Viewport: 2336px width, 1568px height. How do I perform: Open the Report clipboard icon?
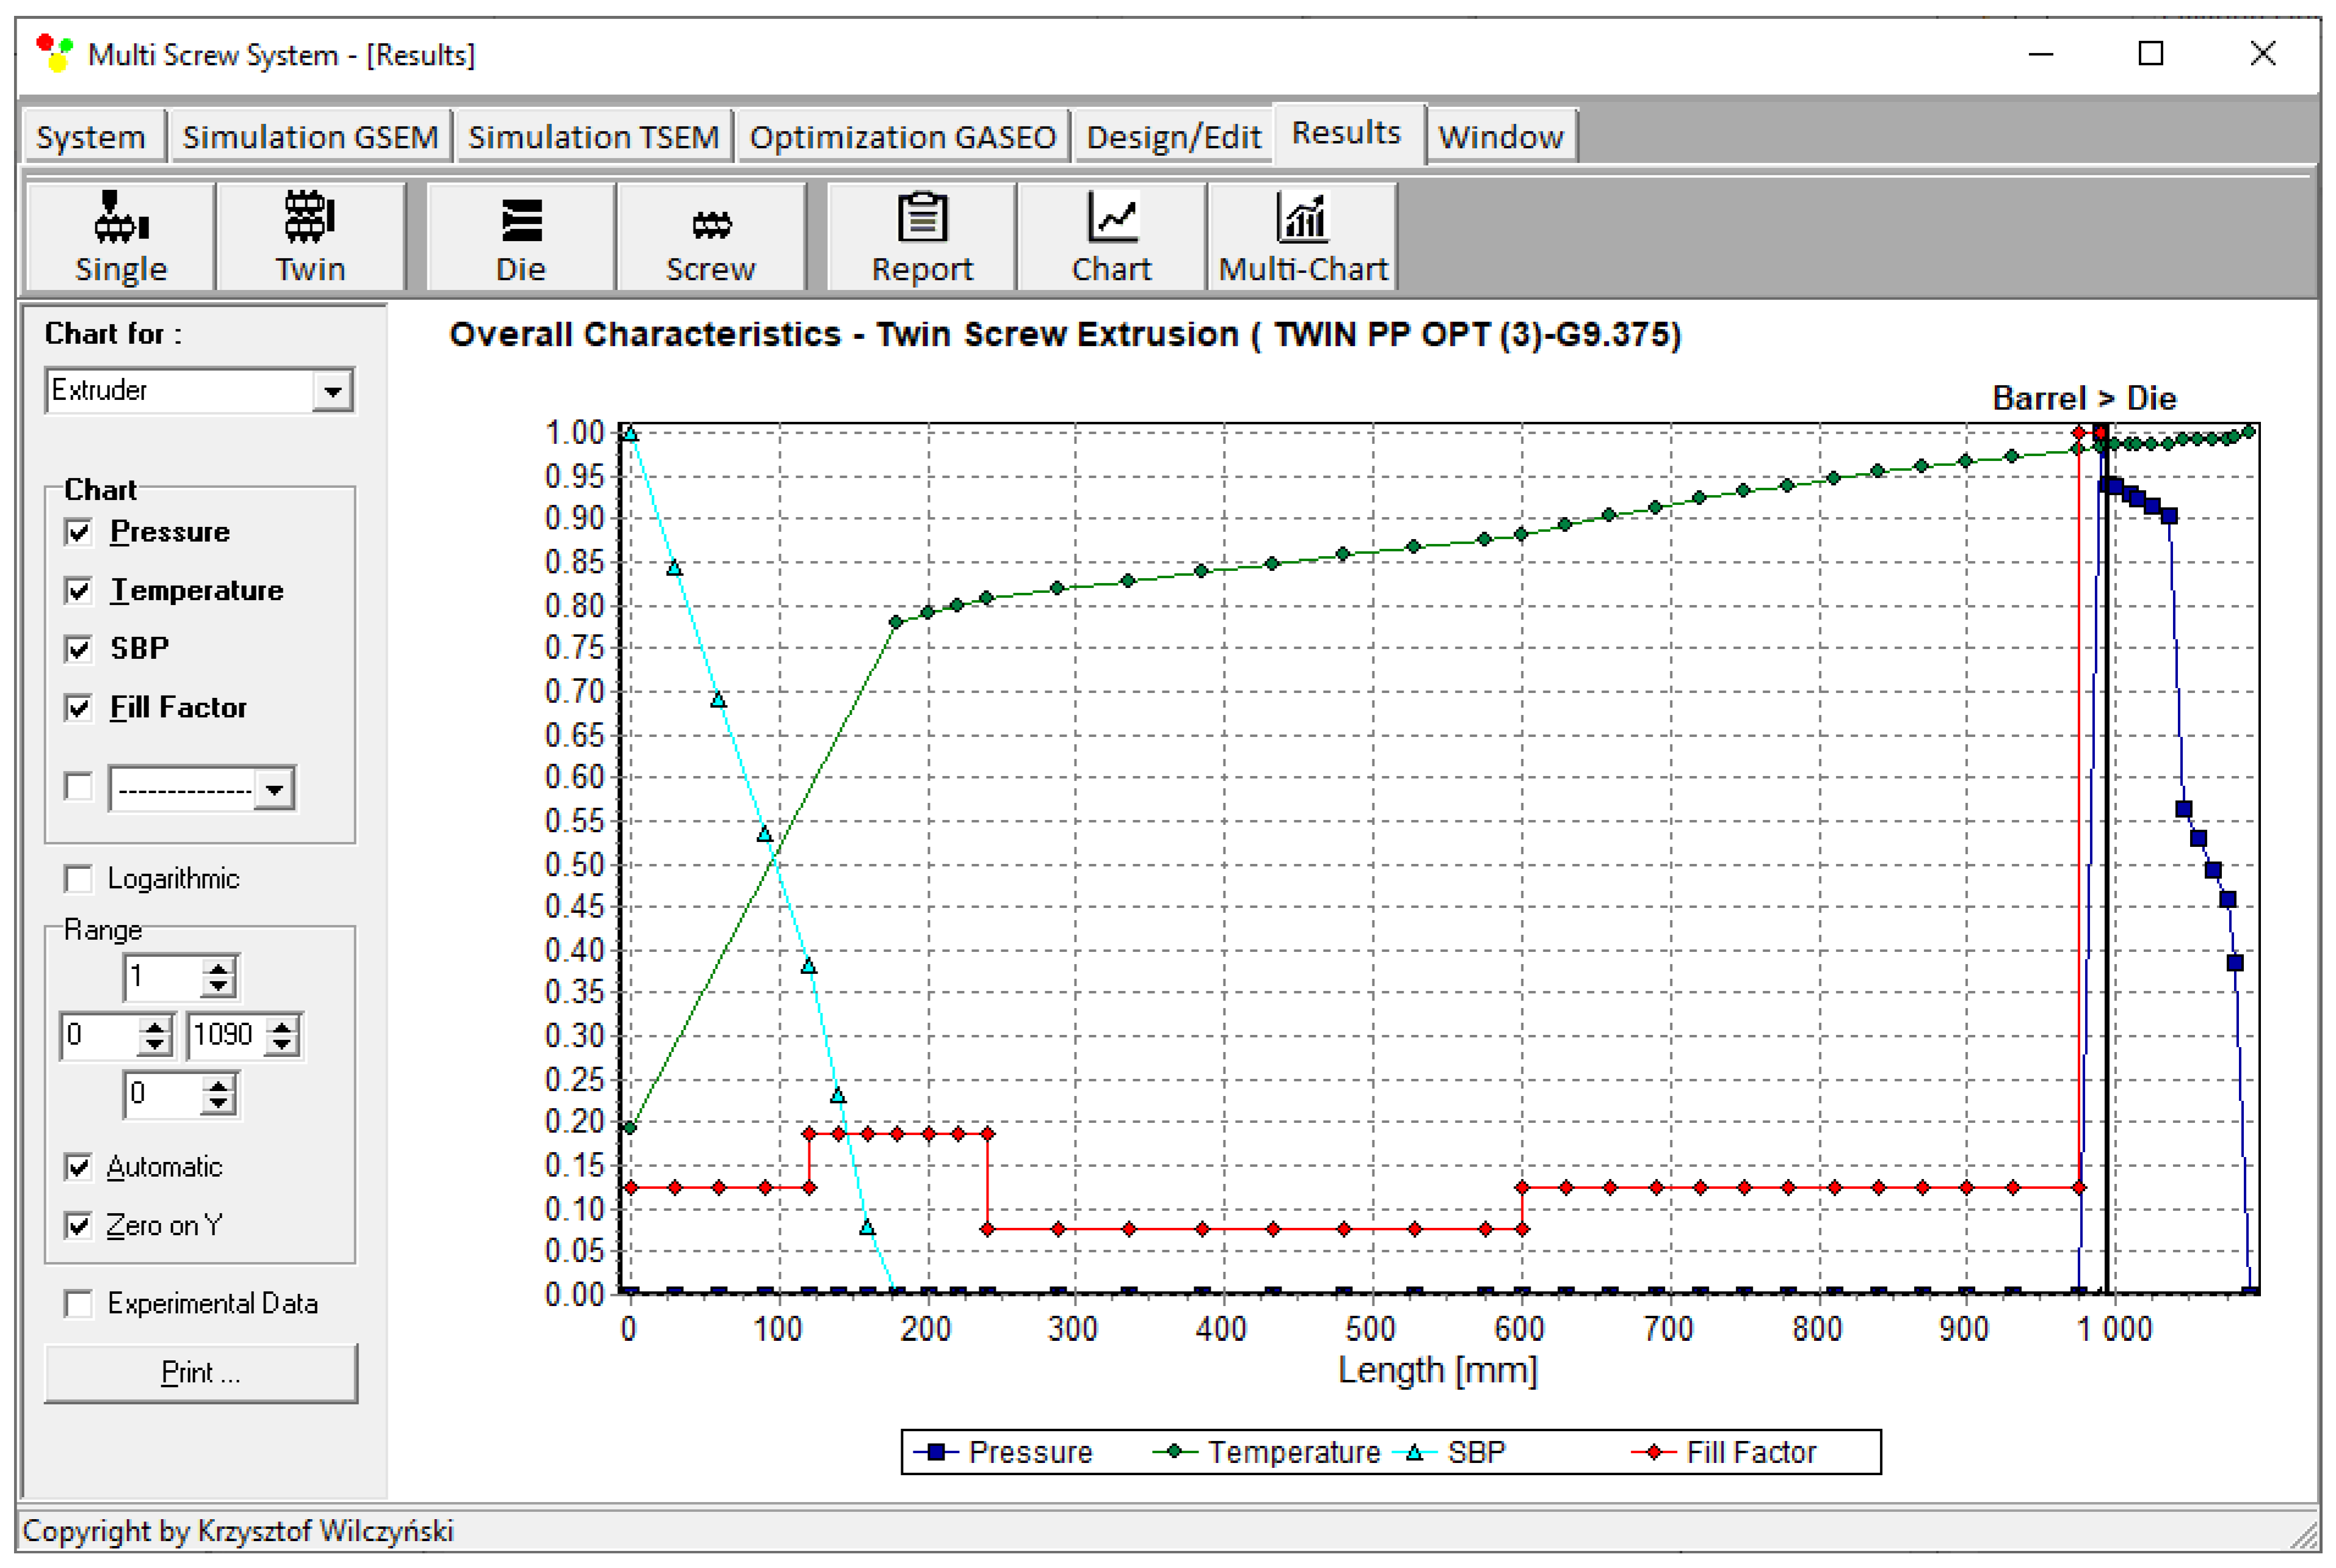pos(921,218)
